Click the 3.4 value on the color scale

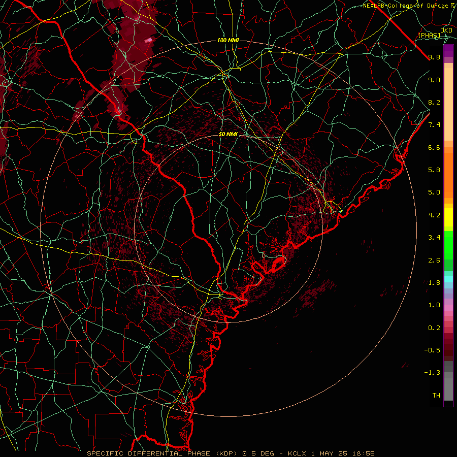(434, 238)
